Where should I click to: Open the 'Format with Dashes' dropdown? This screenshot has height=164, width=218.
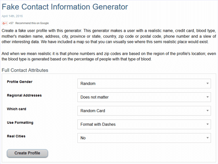tap(144, 124)
